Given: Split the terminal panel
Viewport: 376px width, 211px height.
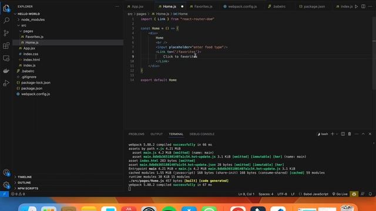Looking at the screenshot, I should (343, 134).
